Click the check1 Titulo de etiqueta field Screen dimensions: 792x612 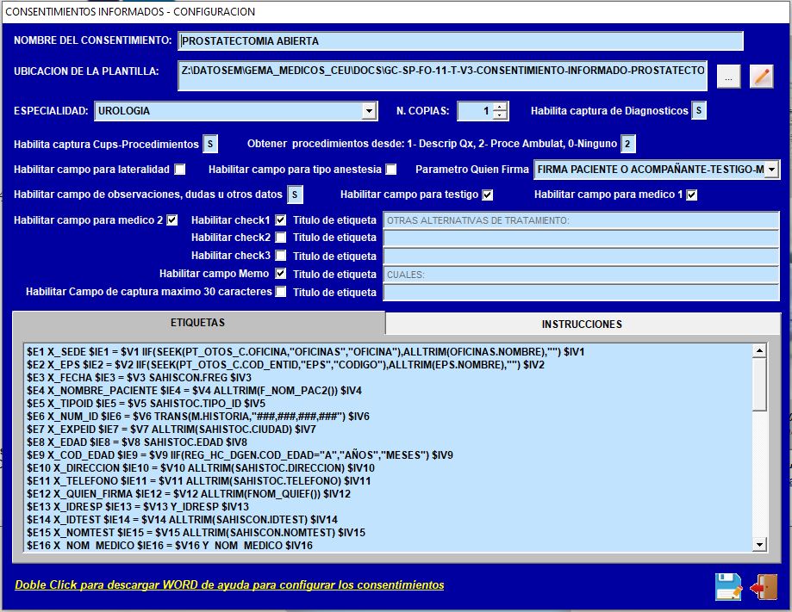coord(582,220)
